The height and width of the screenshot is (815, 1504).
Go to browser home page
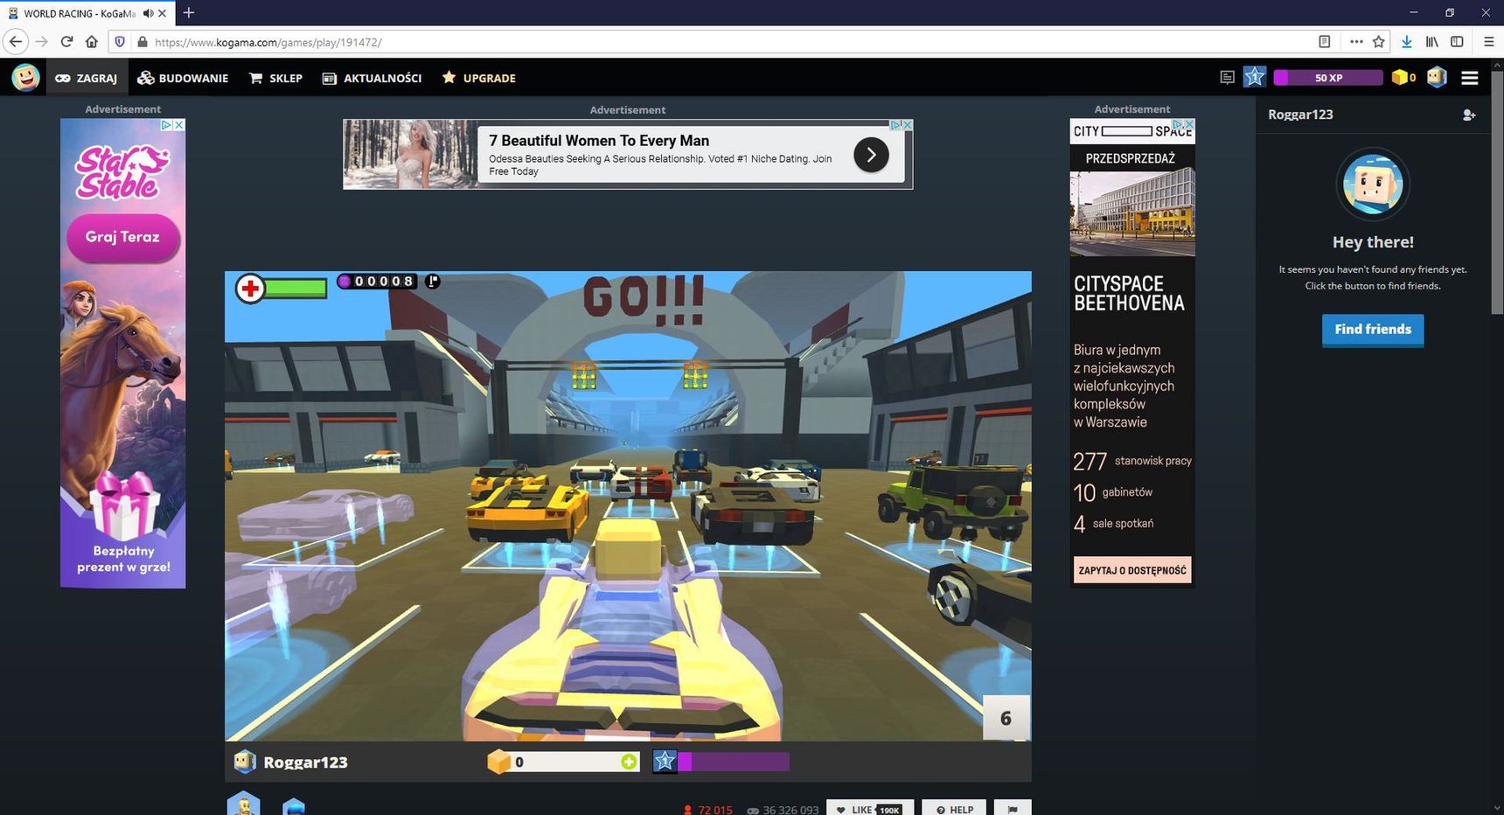[x=91, y=41]
